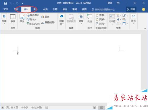This screenshot has height=110, width=148.
Task: Open the 布局 tab
Action: click(x=45, y=10)
